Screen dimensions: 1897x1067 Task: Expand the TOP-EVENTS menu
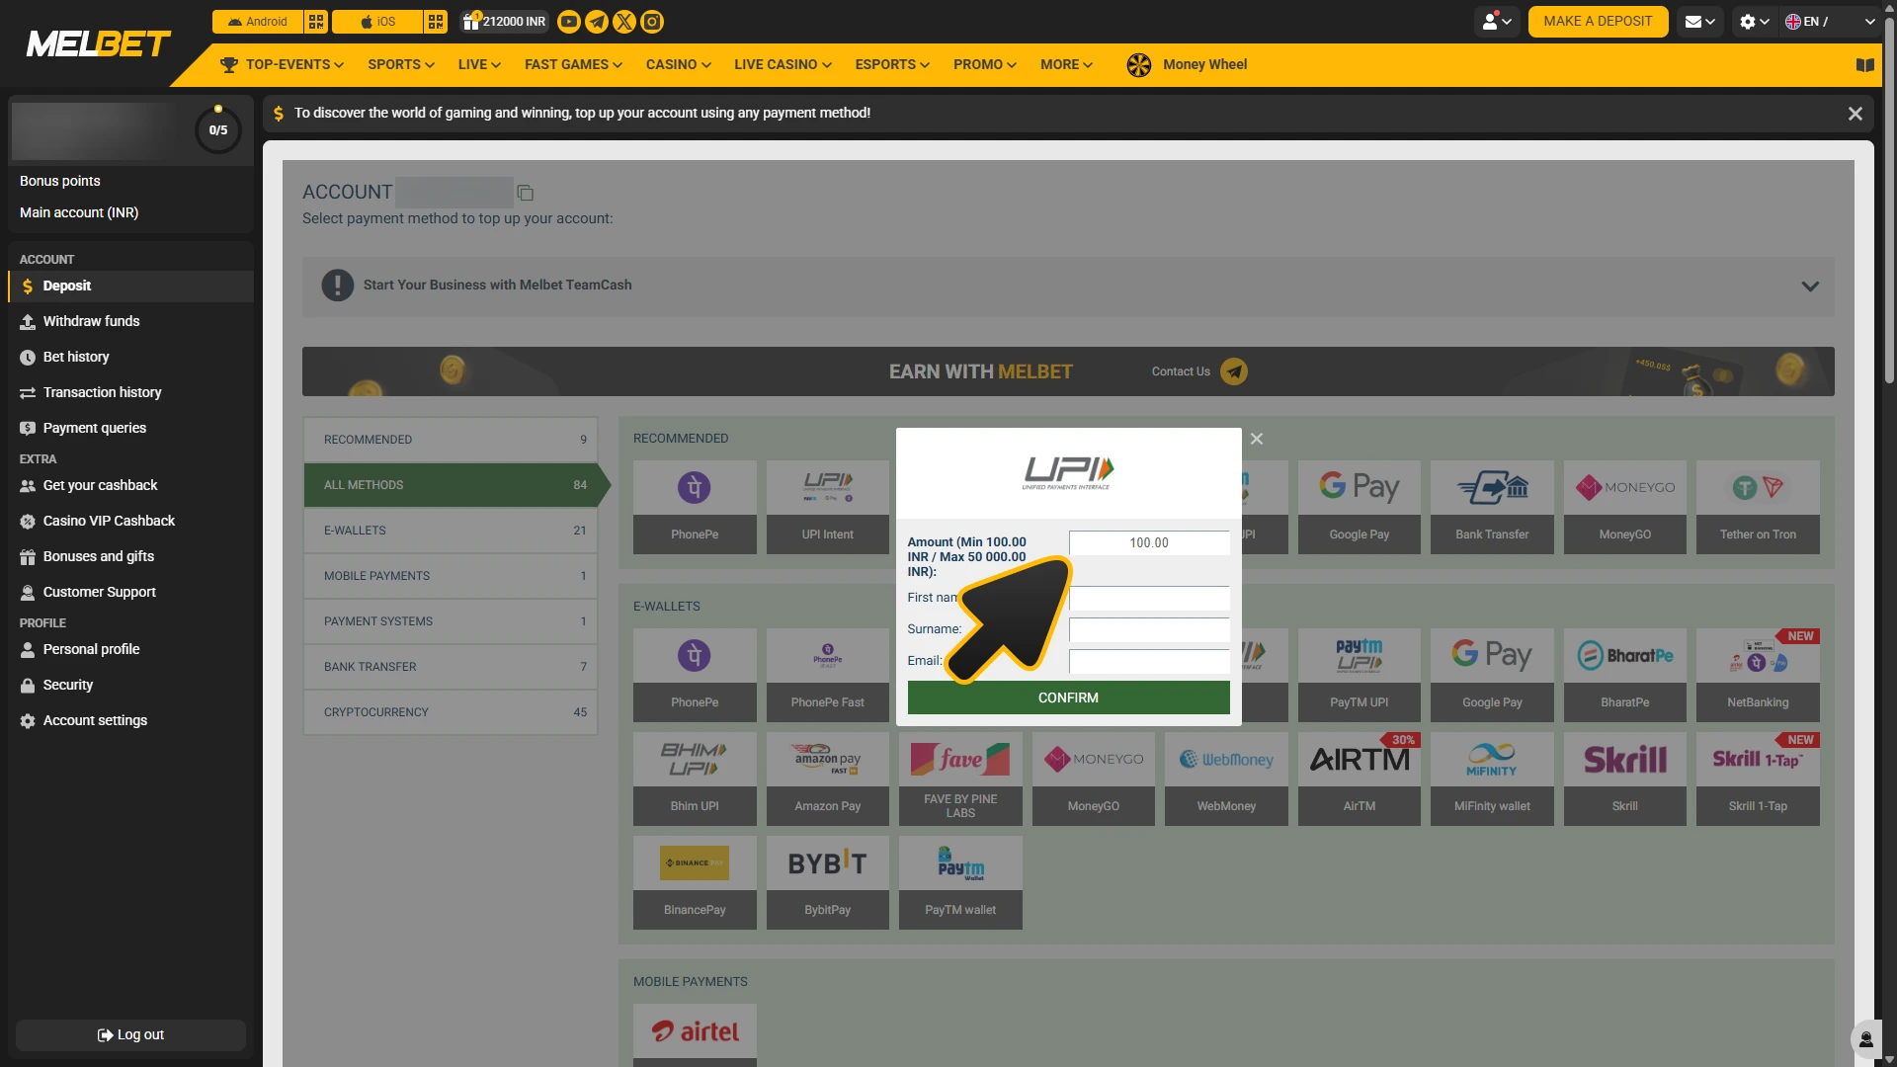tap(282, 65)
